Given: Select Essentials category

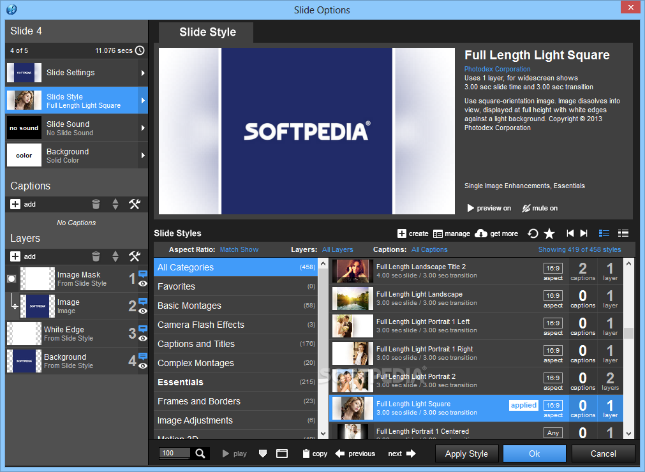Looking at the screenshot, I should tap(235, 382).
